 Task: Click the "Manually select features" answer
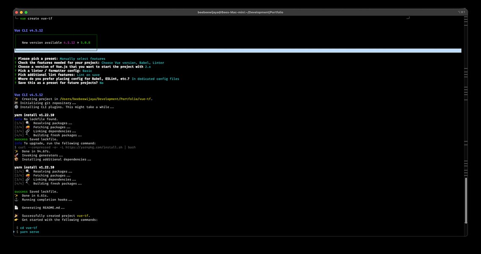coord(83,58)
